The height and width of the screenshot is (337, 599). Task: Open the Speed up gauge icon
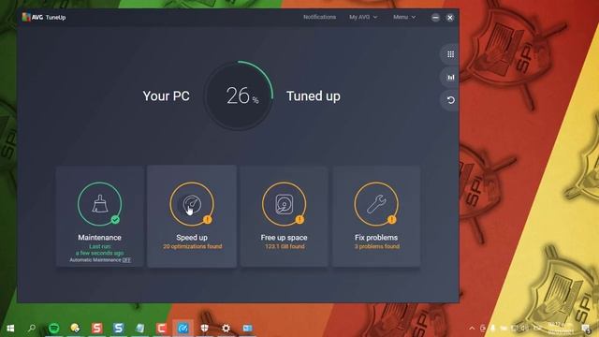pos(192,204)
